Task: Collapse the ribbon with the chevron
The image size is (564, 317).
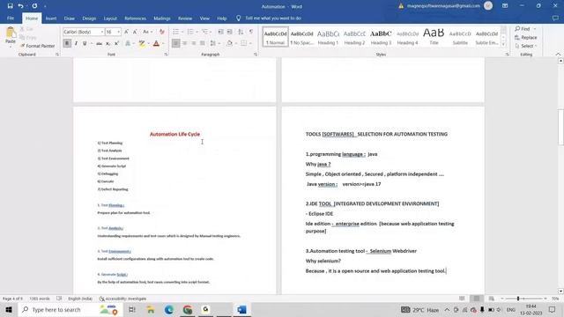Action: coord(558,55)
